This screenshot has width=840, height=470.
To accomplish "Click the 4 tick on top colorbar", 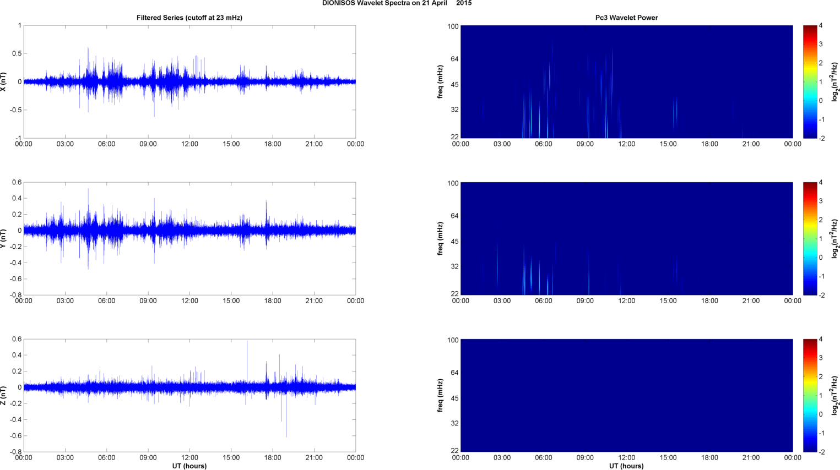I will [821, 26].
